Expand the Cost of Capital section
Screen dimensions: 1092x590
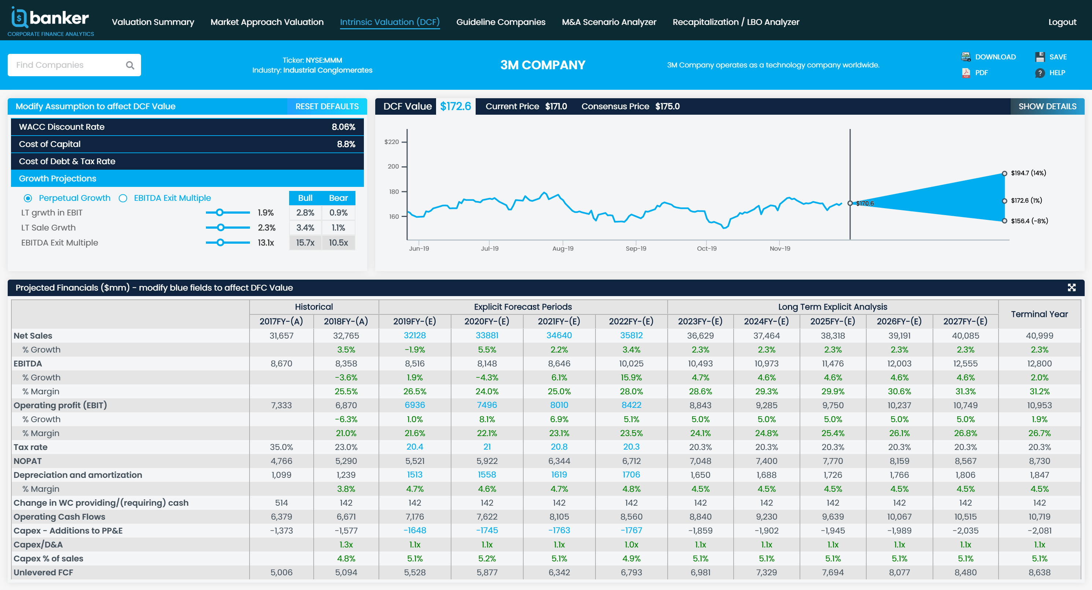pos(187,144)
